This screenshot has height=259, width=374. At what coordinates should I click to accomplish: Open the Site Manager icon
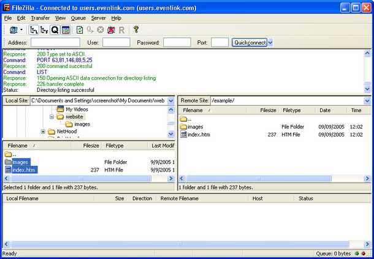pyautogui.click(x=13, y=30)
